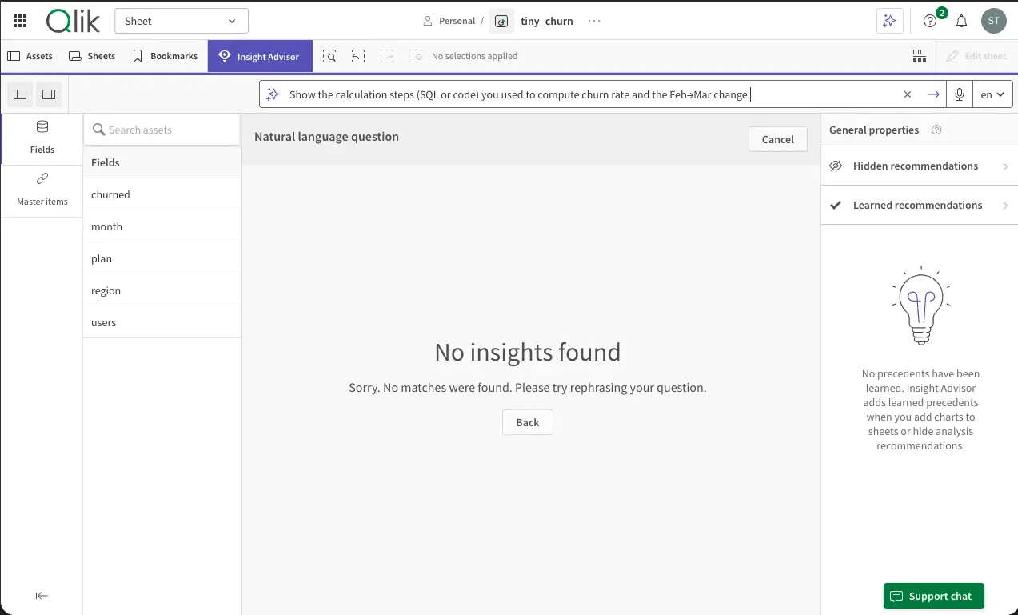The height and width of the screenshot is (615, 1018).
Task: Select the churned field in Fields list
Action: point(110,194)
